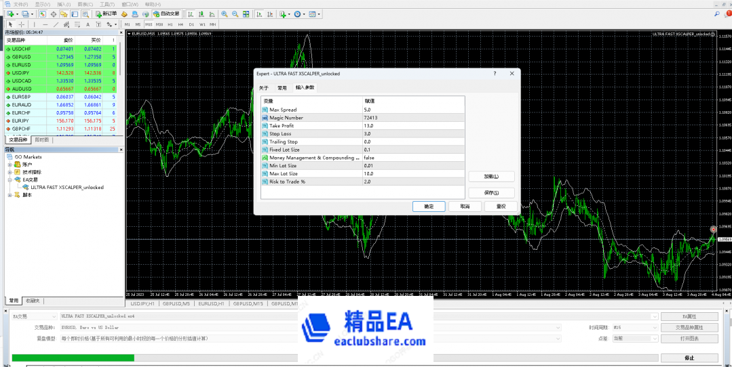The image size is (732, 367).
Task: Open the 图表(C) menu
Action: (x=85, y=3)
